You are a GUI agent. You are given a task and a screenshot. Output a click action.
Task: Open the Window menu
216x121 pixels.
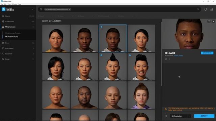[x=15, y=4]
